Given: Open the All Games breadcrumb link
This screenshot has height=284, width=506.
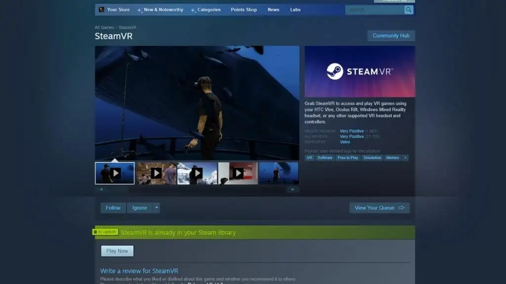Looking at the screenshot, I should [104, 28].
